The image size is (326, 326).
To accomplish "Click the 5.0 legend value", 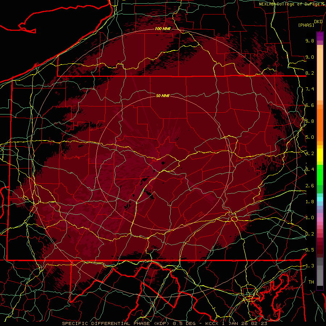I will (310, 137).
